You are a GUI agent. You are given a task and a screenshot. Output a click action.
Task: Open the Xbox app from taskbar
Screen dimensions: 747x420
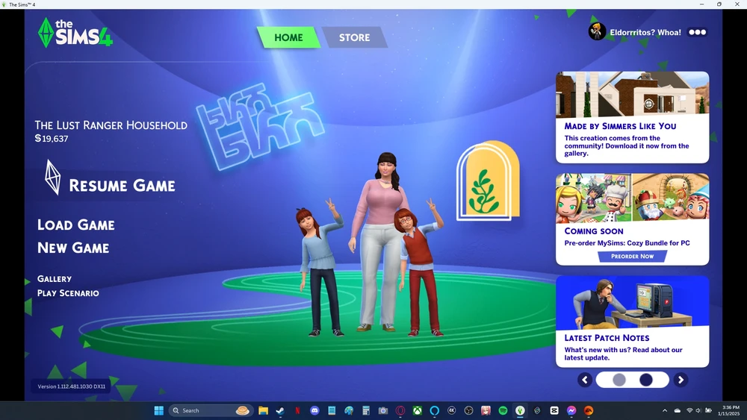click(418, 410)
